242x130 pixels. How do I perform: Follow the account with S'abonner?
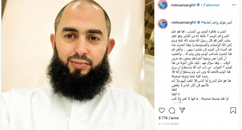coord(211,5)
